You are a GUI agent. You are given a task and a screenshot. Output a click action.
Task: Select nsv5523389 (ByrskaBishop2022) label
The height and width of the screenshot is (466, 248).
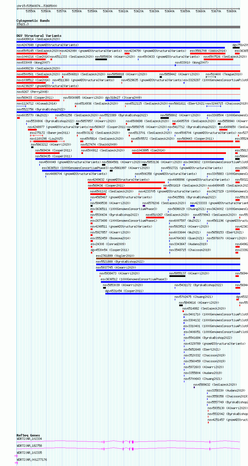coord(124,115)
